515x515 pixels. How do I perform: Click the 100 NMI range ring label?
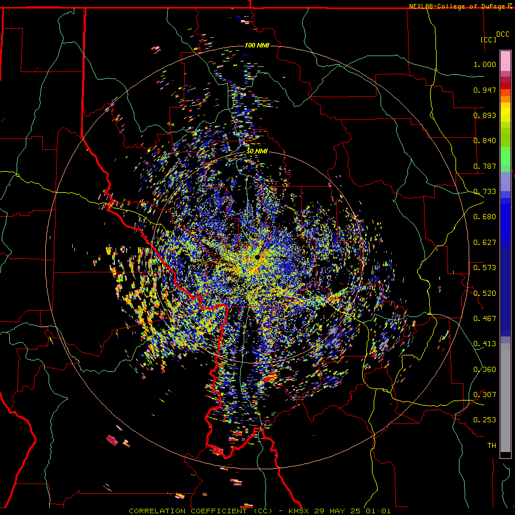257,45
